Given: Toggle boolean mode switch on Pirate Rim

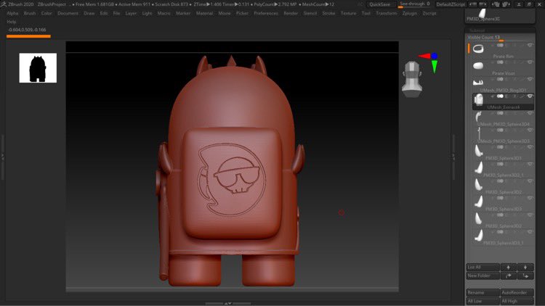Looking at the screenshot, I should click(x=500, y=45).
